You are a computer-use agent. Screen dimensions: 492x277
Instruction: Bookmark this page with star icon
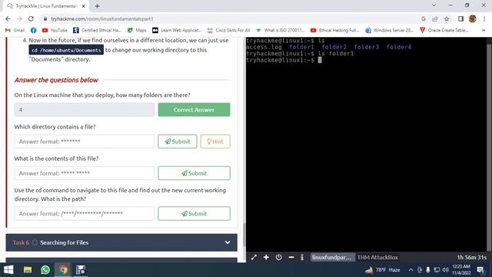pyautogui.click(x=447, y=18)
